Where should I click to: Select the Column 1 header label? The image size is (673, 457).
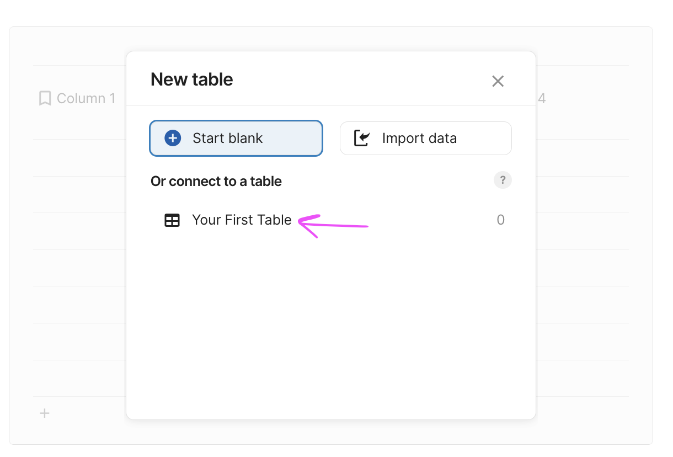click(86, 99)
